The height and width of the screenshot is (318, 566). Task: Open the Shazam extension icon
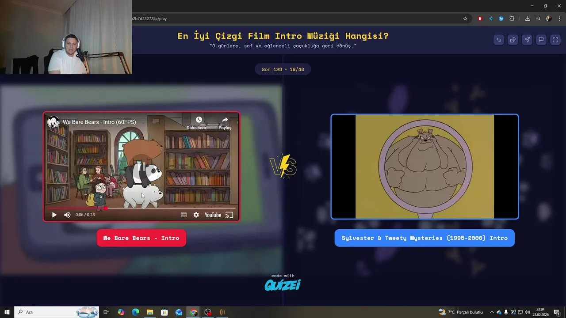click(501, 19)
